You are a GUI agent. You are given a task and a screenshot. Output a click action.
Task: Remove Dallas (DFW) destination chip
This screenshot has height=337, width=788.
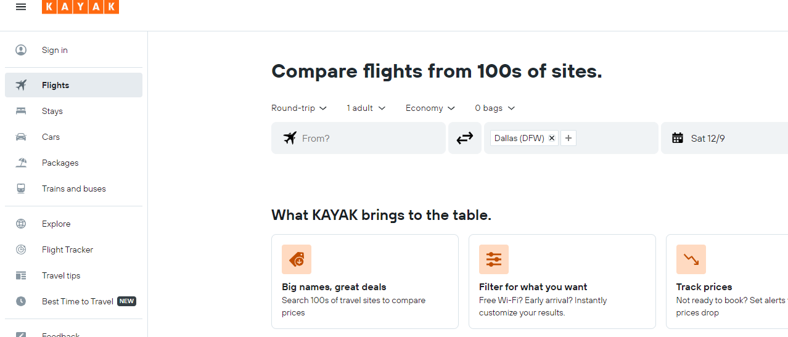coord(552,138)
